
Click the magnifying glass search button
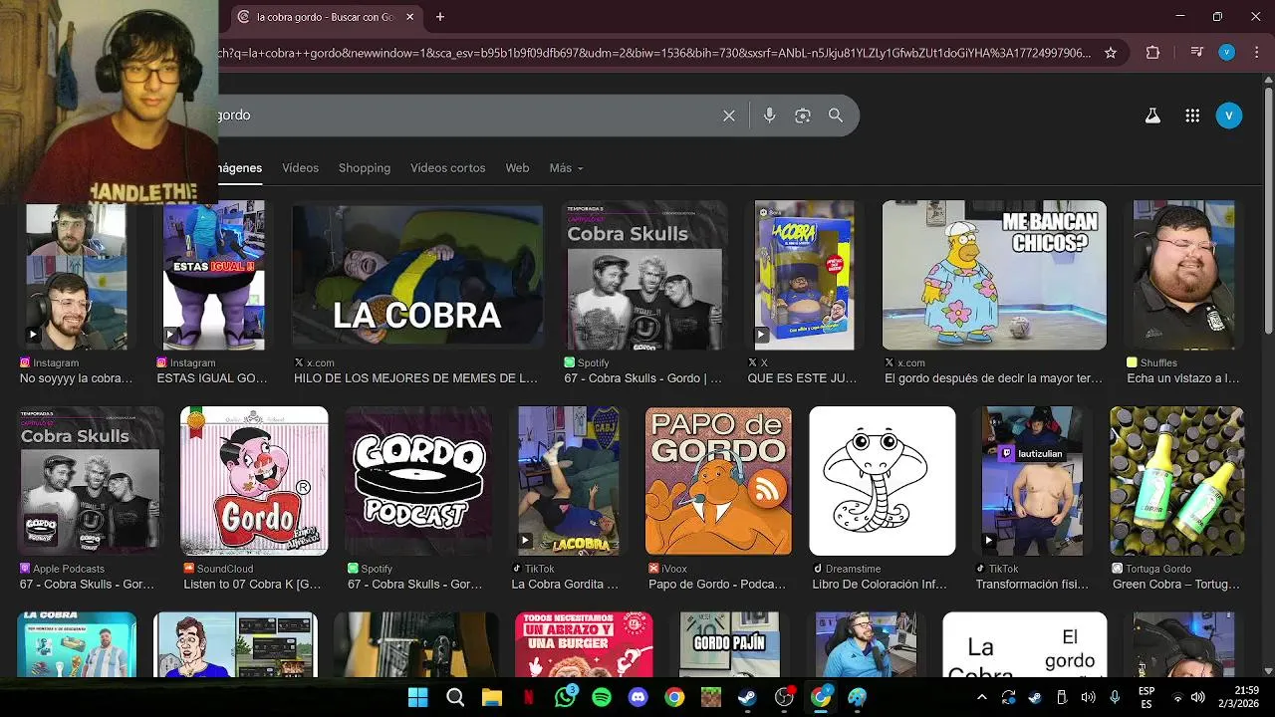tap(836, 116)
